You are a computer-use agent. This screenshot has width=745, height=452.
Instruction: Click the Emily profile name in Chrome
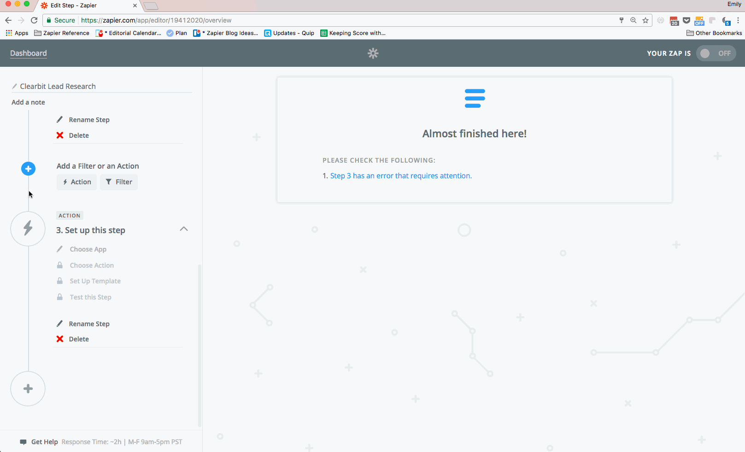point(734,4)
